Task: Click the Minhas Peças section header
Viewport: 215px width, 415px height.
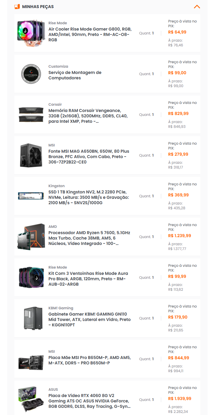Action: click(x=107, y=7)
